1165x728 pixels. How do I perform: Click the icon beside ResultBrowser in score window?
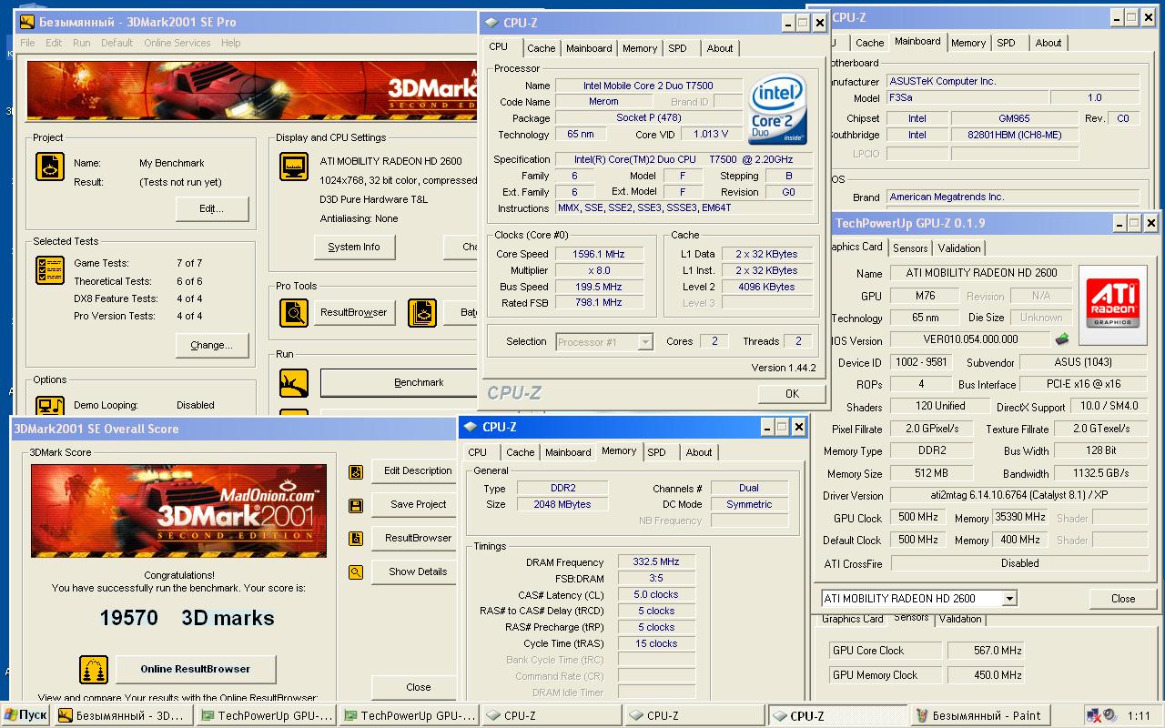pyautogui.click(x=356, y=539)
